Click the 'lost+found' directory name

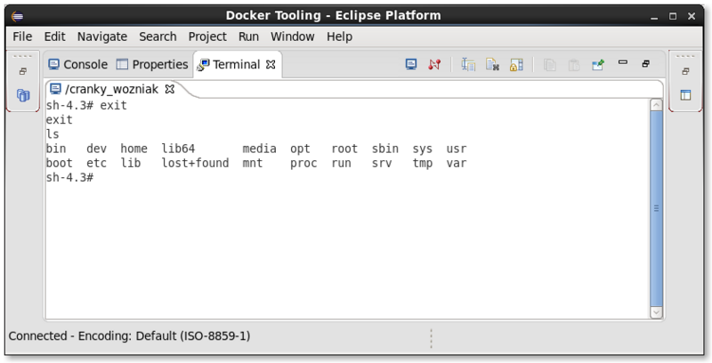[195, 163]
